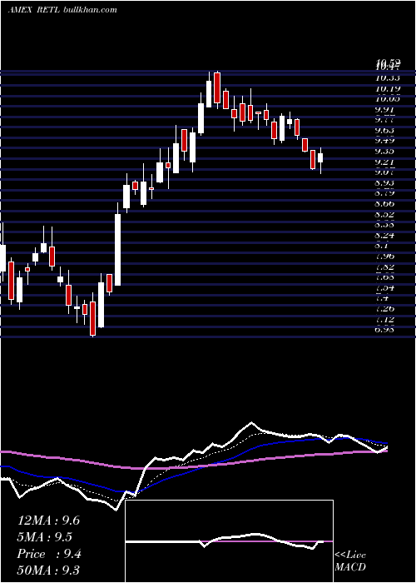Open the Live MACD inset chart

229,541
